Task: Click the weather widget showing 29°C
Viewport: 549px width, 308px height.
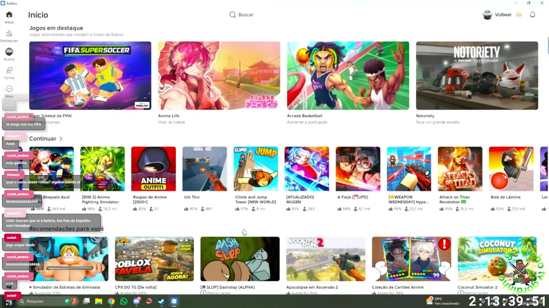Action: coord(442,301)
